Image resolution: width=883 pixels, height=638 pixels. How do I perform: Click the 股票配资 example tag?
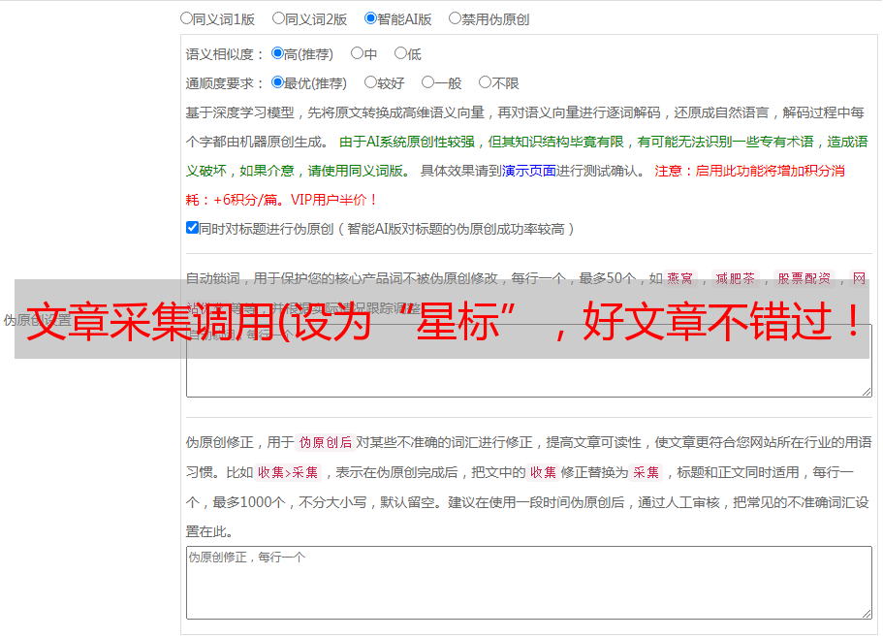[x=804, y=278]
